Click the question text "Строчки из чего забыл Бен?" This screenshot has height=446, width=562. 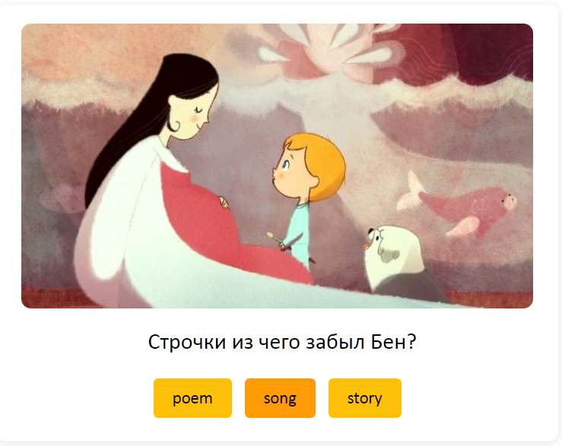[x=281, y=342]
